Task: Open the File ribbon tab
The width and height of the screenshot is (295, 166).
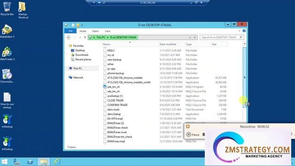Action: [x=71, y=31]
